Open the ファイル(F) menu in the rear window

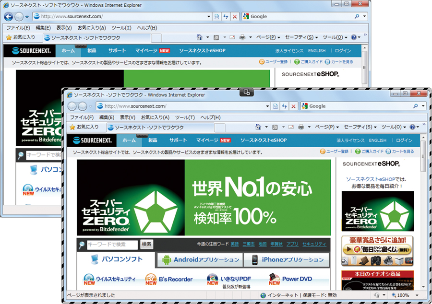point(18,28)
